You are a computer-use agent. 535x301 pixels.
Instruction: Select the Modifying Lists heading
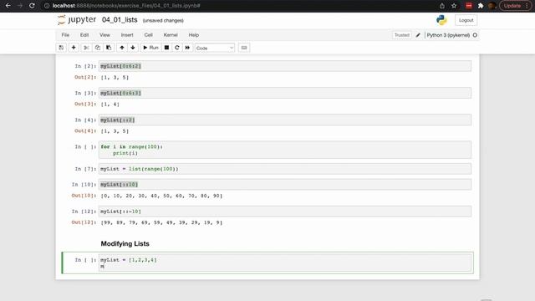coord(125,243)
